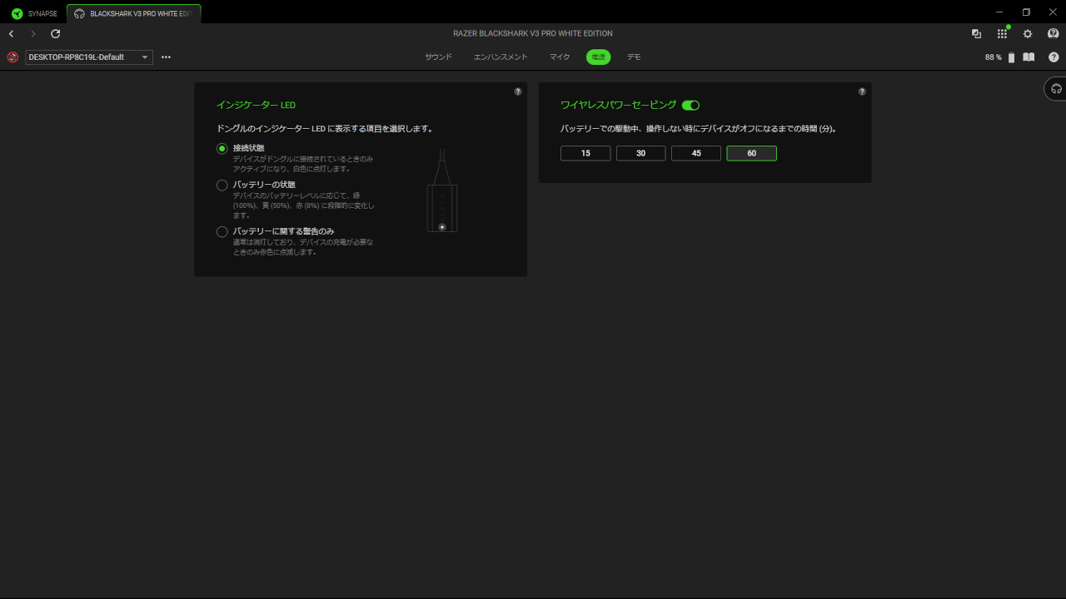
Task: Open the overlapping windows icon in top bar
Action: [976, 34]
